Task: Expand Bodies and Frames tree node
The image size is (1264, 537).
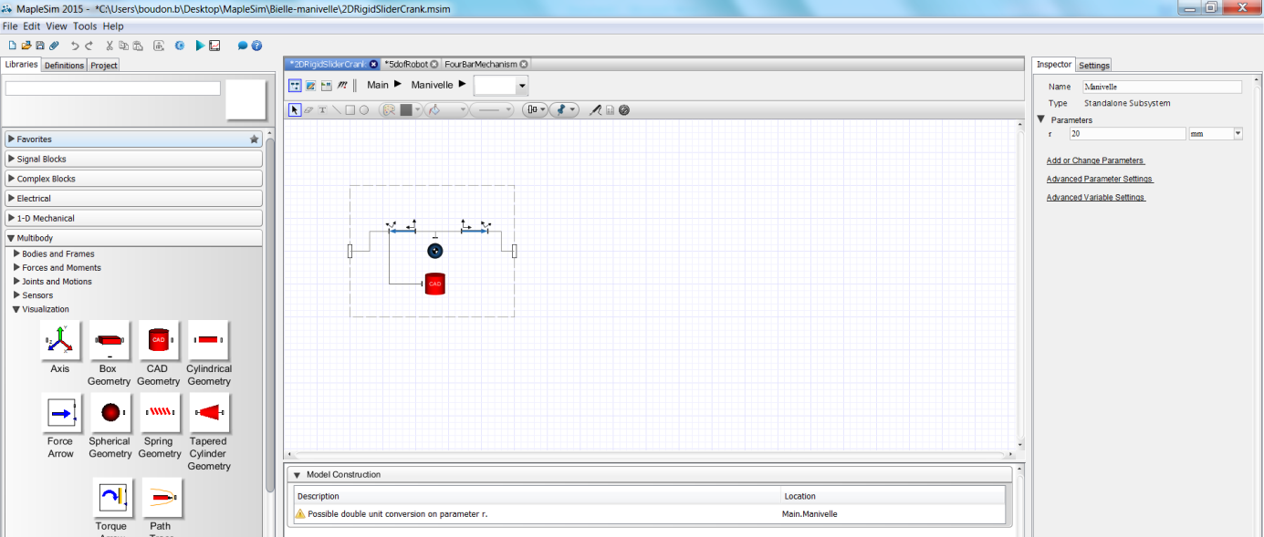Action: (16, 253)
